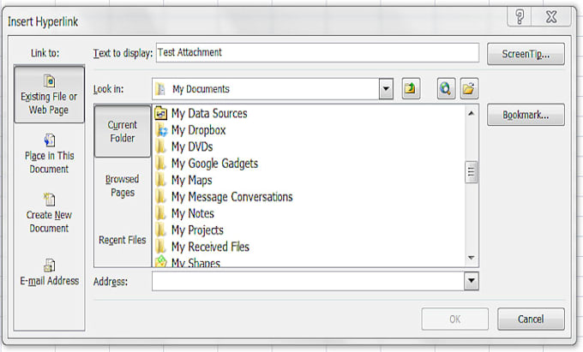Open the ScreenTip button
The width and height of the screenshot is (583, 352).
526,54
